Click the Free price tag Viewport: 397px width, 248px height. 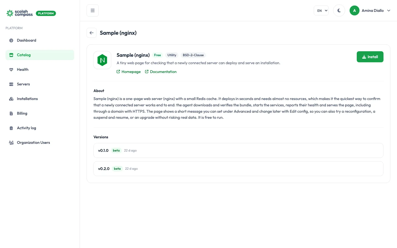tap(157, 55)
